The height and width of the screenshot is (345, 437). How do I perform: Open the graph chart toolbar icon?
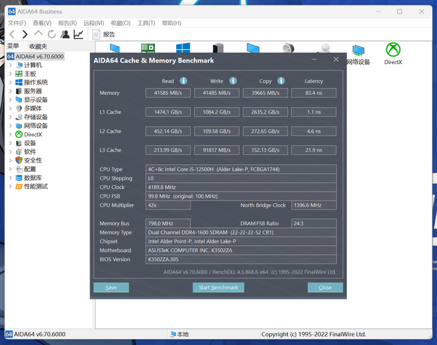79,34
